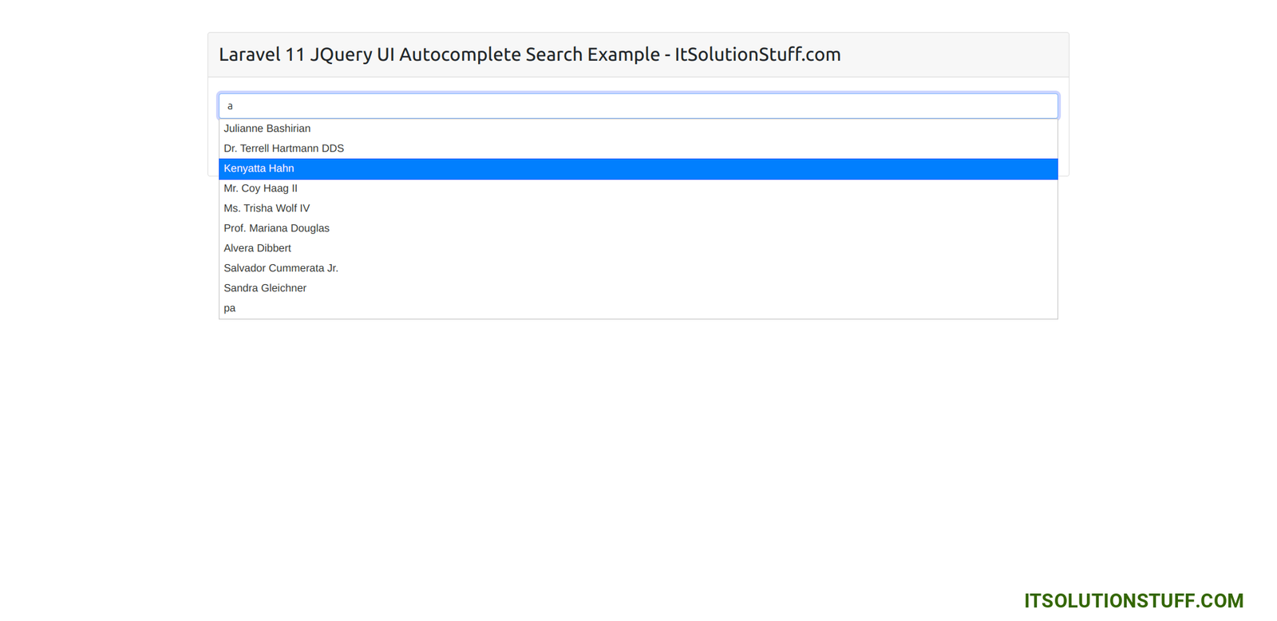
Task: Focus the autocomplete search input field
Action: [x=638, y=106]
